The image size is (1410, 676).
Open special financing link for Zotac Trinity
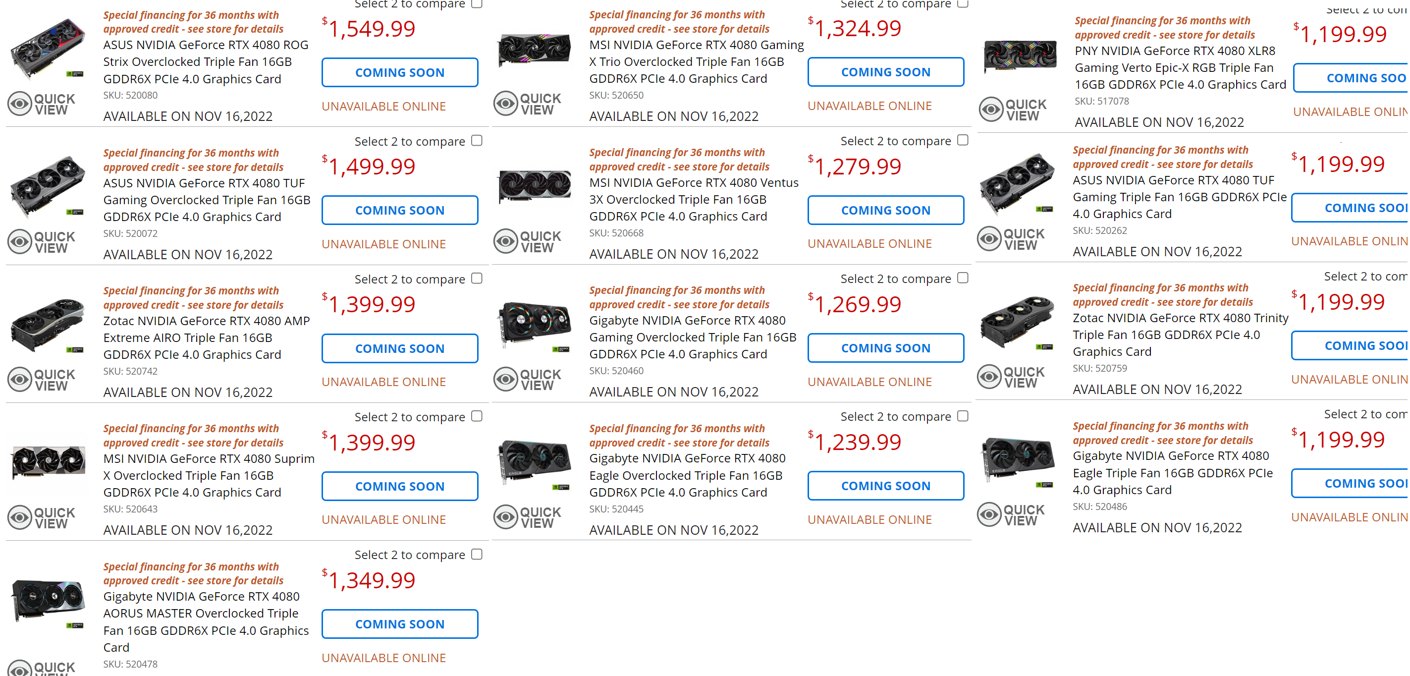pyautogui.click(x=1163, y=295)
